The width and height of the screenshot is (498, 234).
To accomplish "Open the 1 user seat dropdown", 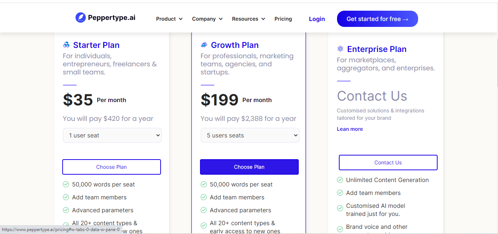I will [112, 135].
